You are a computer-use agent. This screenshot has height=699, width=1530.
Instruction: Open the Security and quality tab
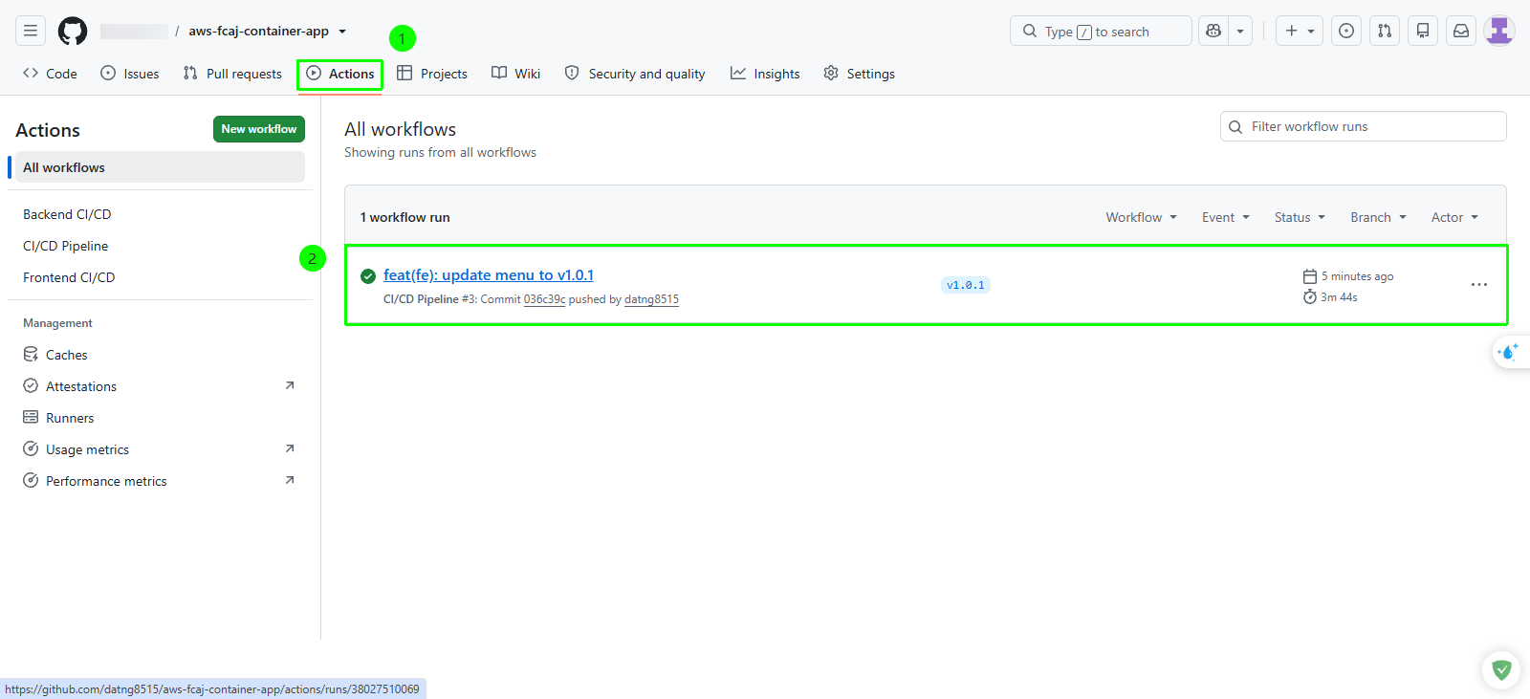coord(635,74)
